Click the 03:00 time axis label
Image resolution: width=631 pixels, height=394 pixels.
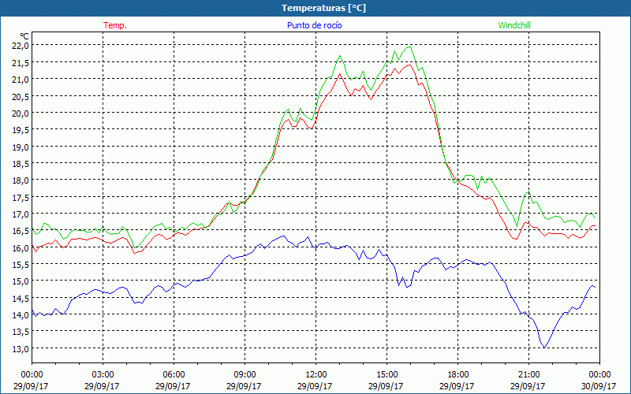pyautogui.click(x=103, y=375)
